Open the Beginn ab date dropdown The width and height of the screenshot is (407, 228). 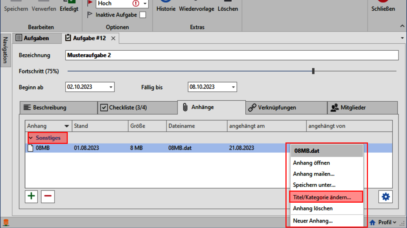[111, 87]
